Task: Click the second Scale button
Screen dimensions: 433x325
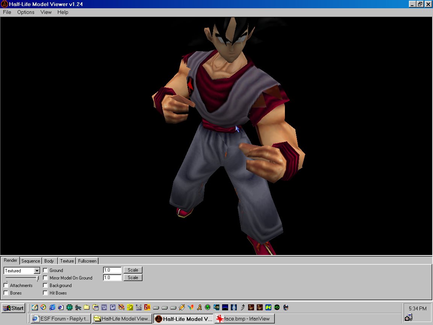Action: 133,278
